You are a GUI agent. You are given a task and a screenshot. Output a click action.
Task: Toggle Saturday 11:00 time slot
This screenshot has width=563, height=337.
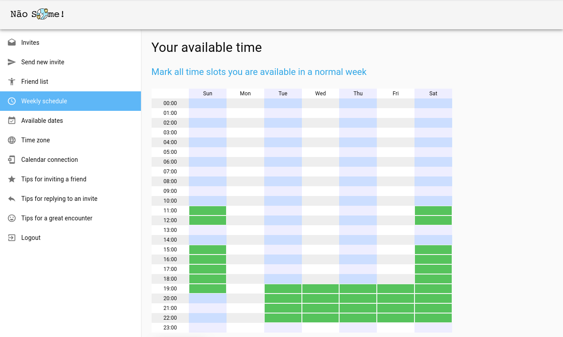433,211
